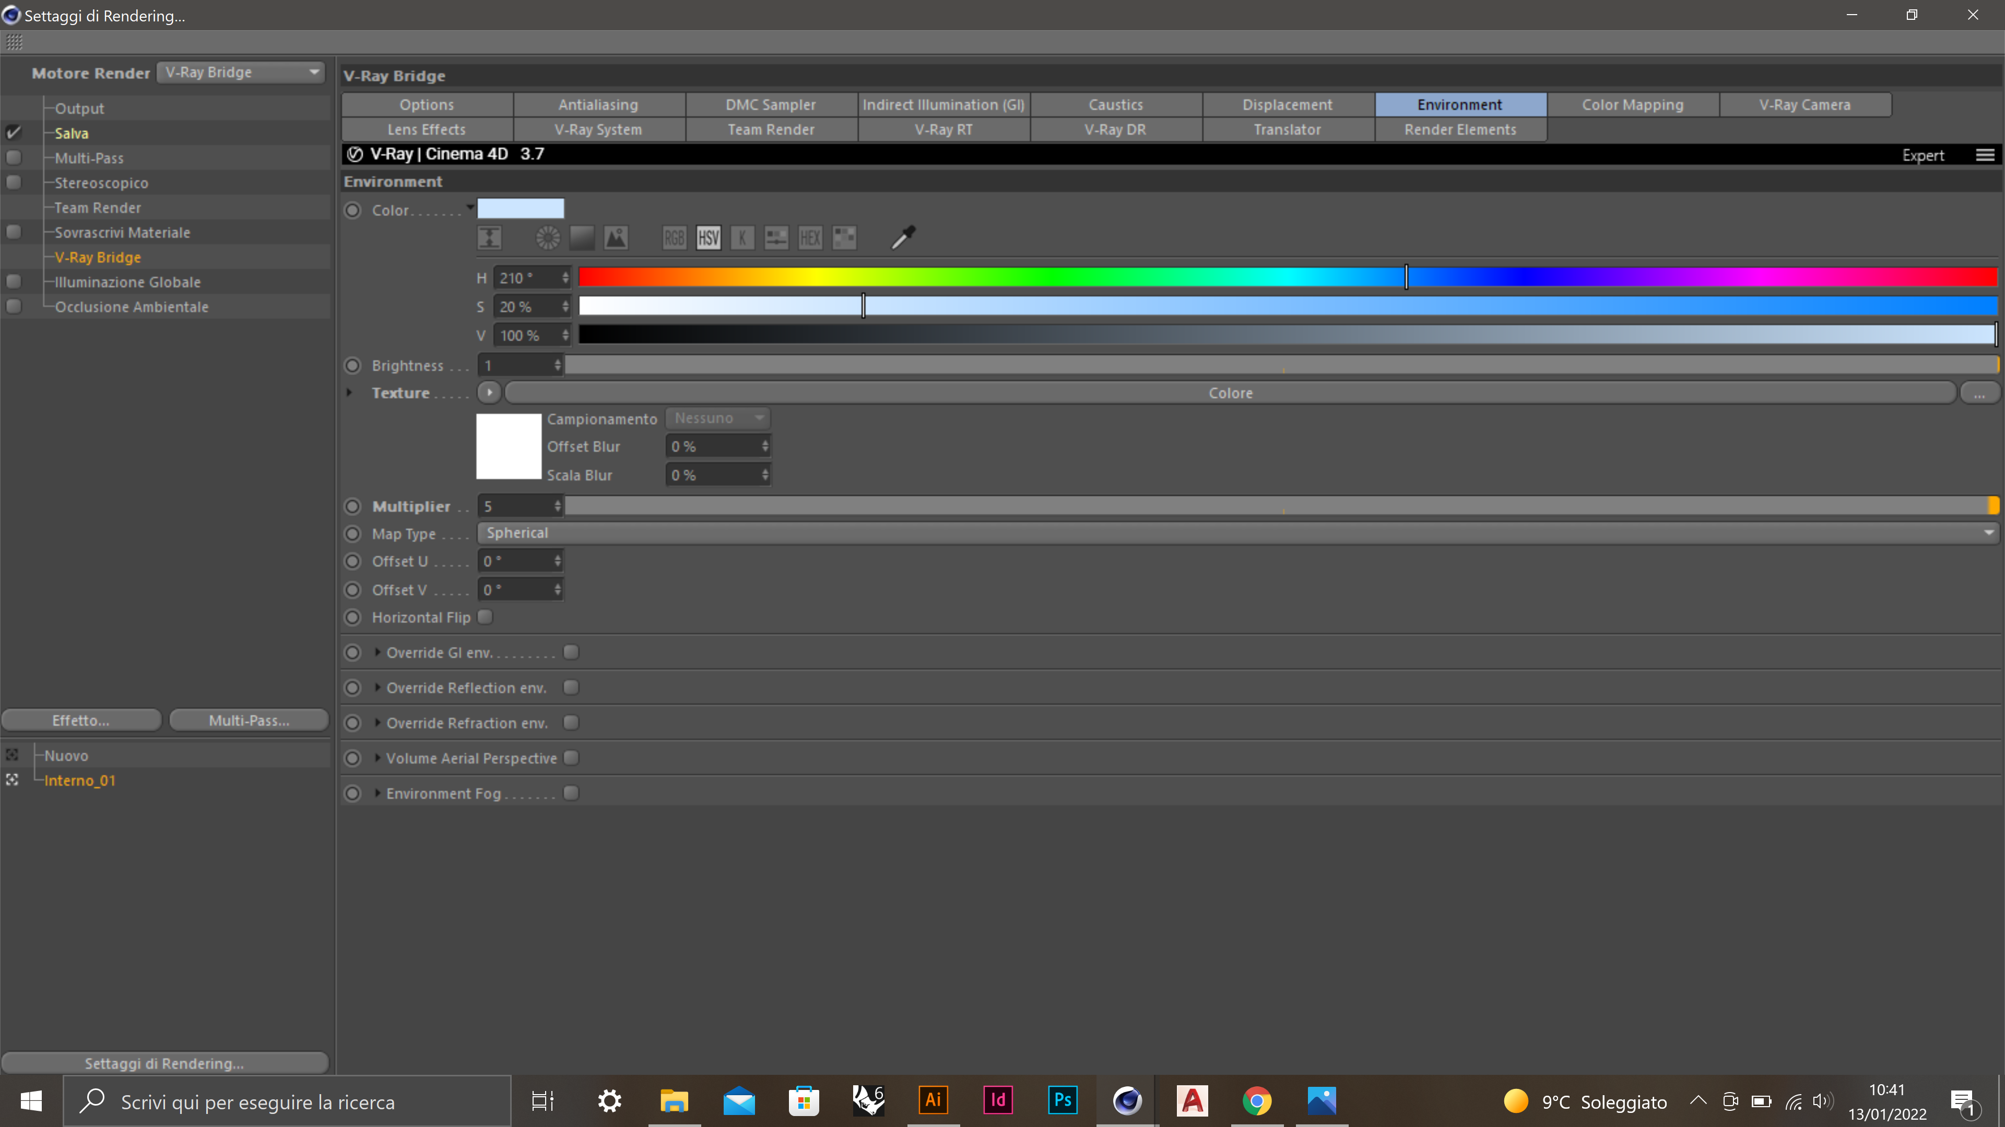
Task: Open the color swatches icon
Action: click(844, 238)
